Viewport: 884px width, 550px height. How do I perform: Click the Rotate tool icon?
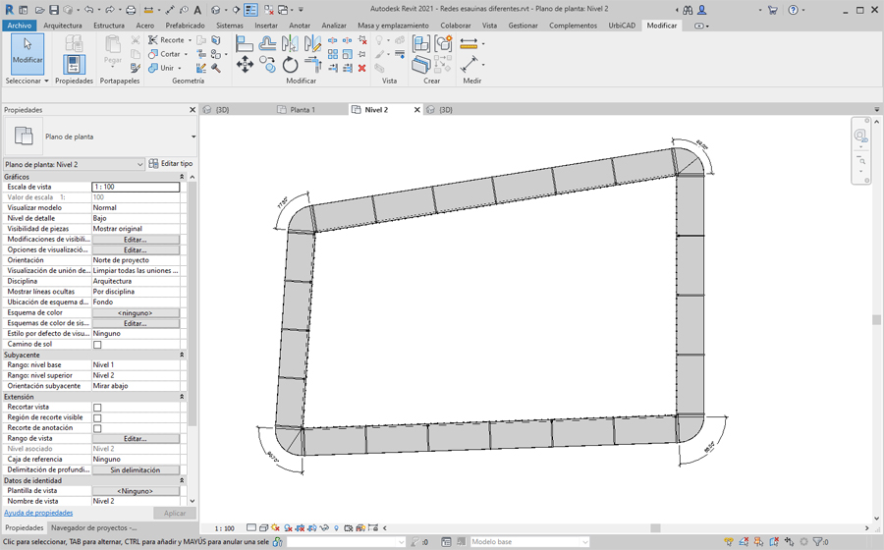290,65
